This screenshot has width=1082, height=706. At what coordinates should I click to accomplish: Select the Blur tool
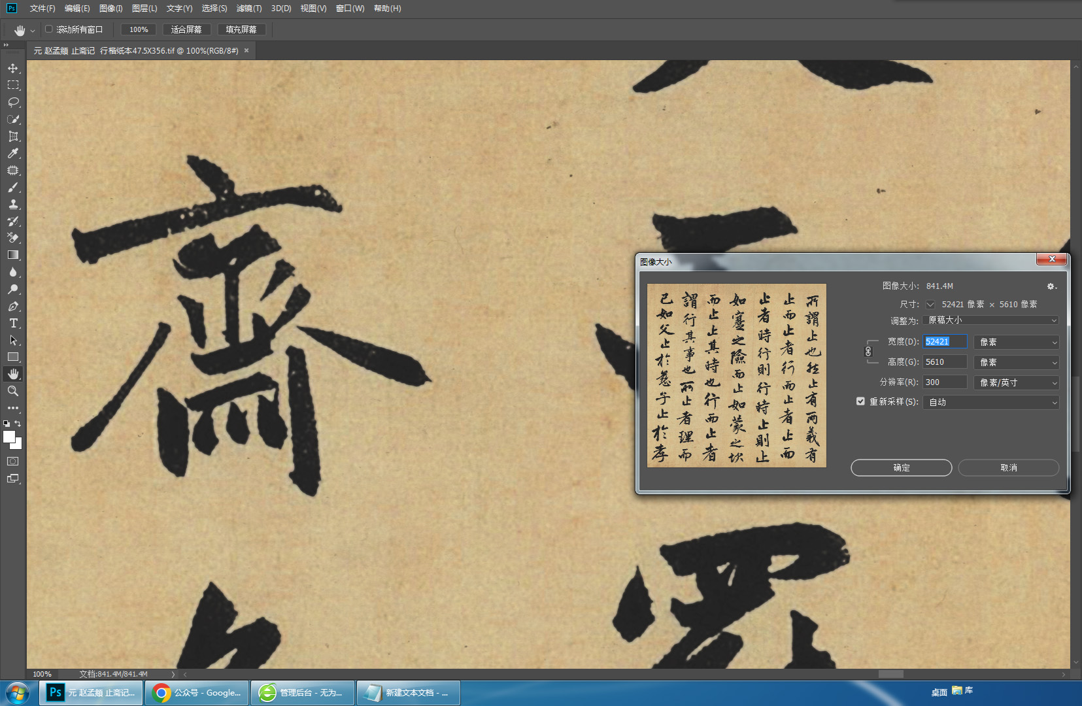click(13, 272)
